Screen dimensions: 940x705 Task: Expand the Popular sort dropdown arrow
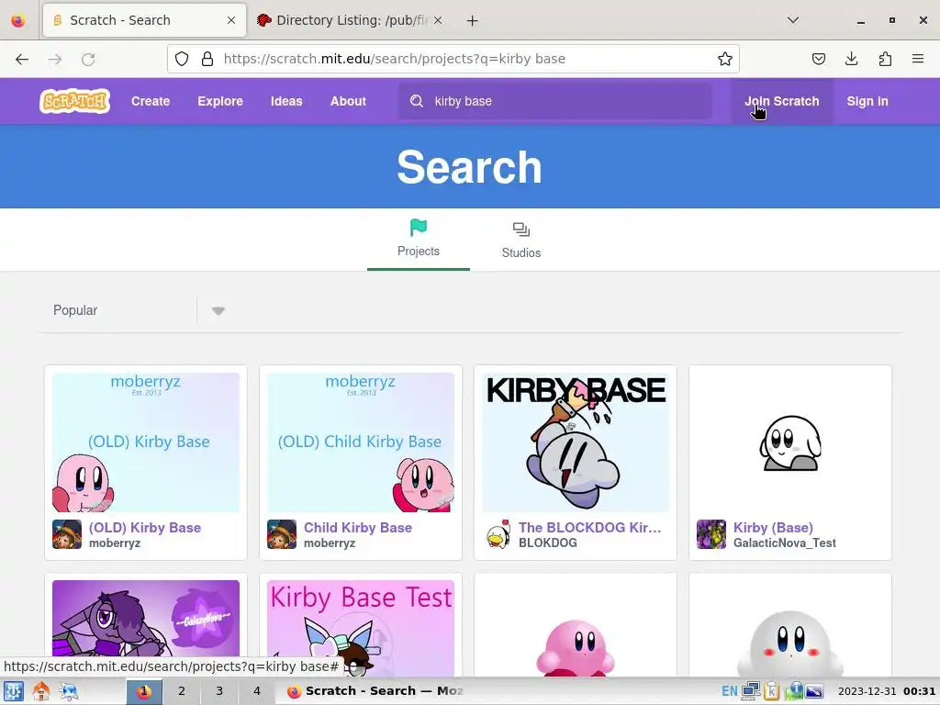click(218, 310)
